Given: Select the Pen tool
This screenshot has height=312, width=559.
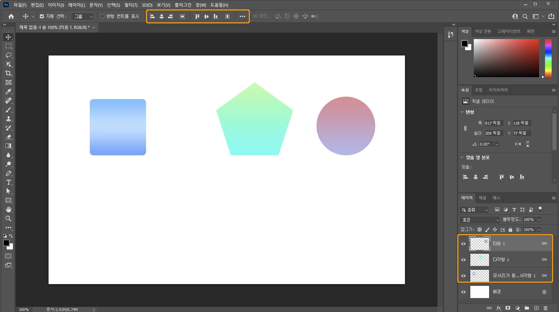Looking at the screenshot, I should point(8,173).
